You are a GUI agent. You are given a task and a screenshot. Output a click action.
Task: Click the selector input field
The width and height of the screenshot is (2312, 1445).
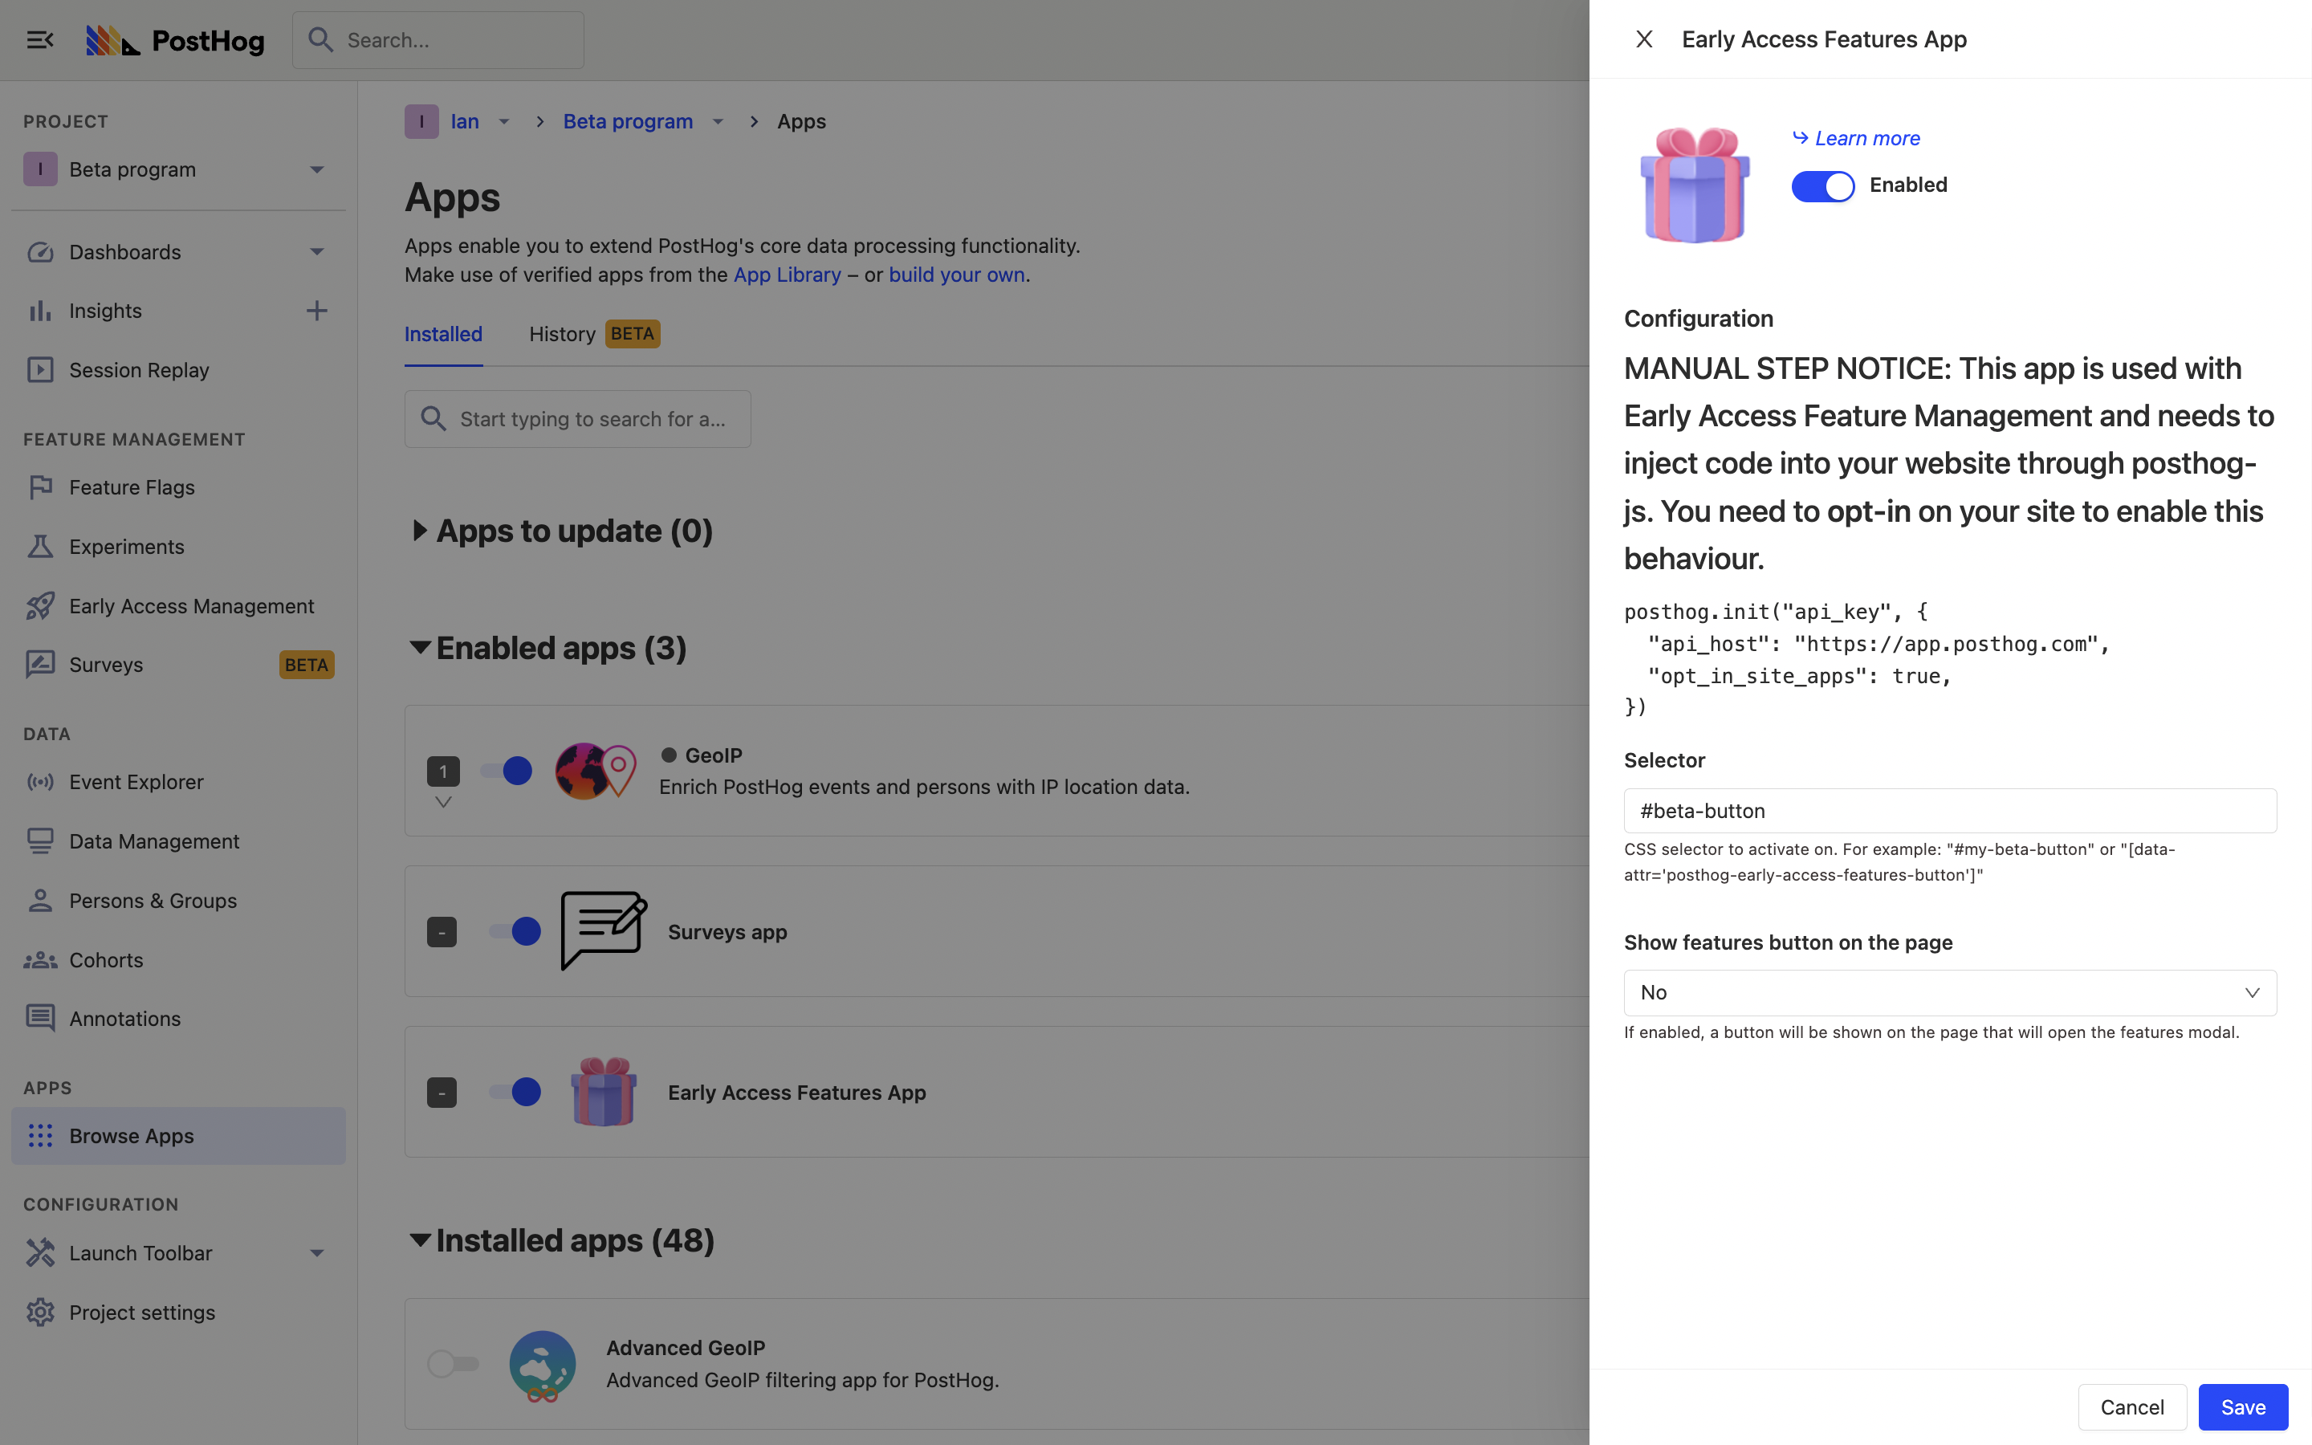1949,811
